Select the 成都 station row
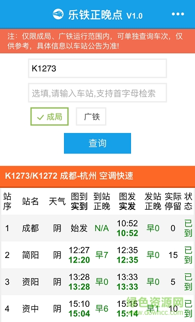 tap(97, 228)
